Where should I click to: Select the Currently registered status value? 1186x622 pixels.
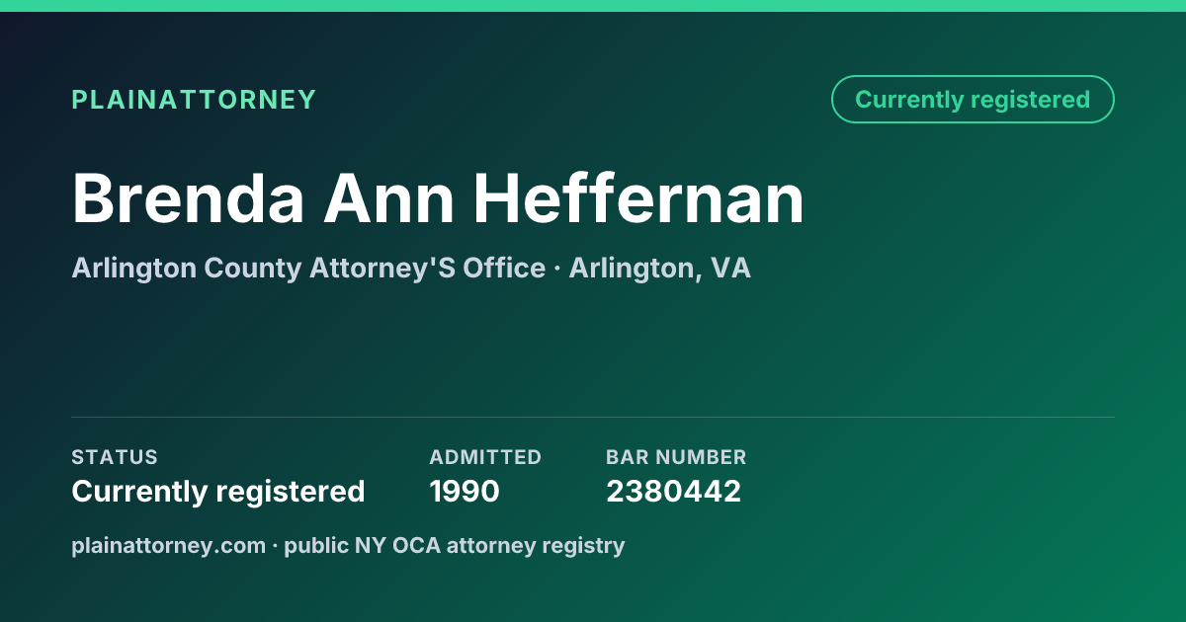(218, 491)
